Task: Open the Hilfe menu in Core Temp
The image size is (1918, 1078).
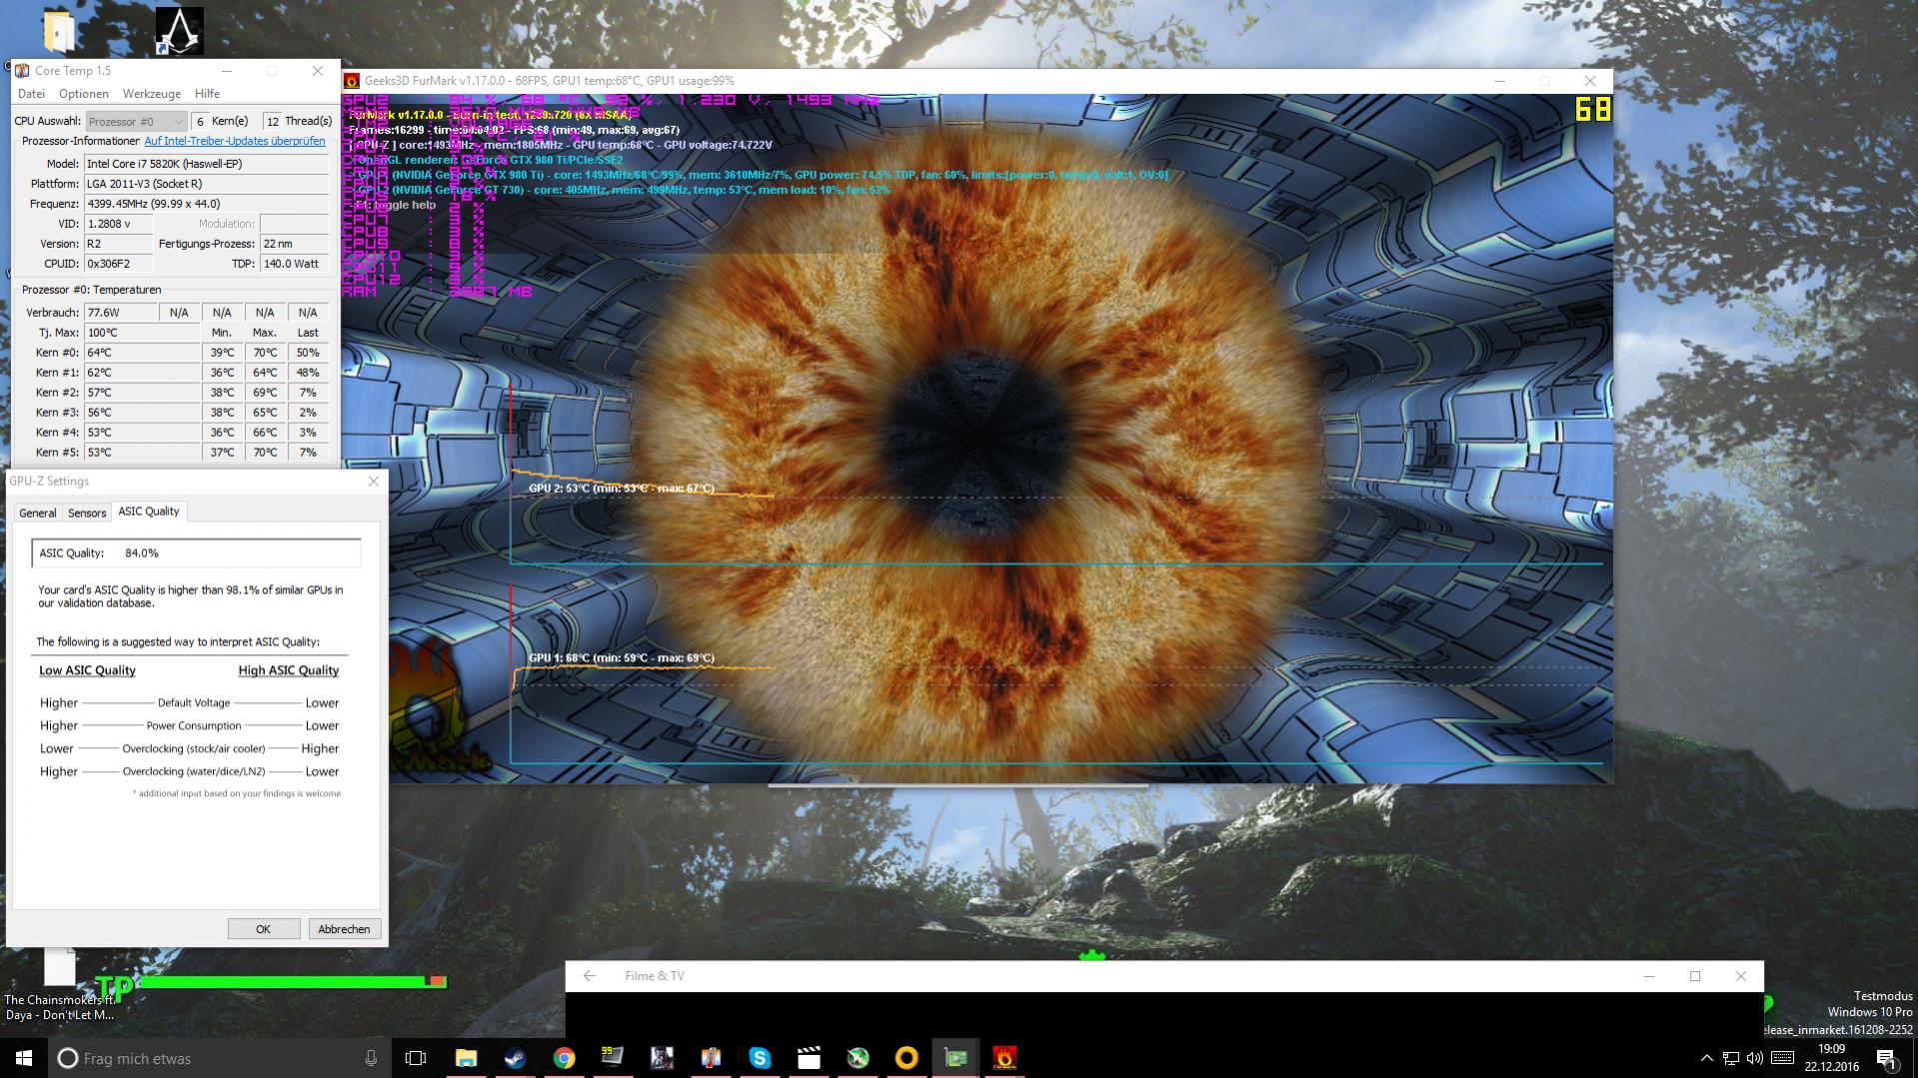Action: click(207, 94)
